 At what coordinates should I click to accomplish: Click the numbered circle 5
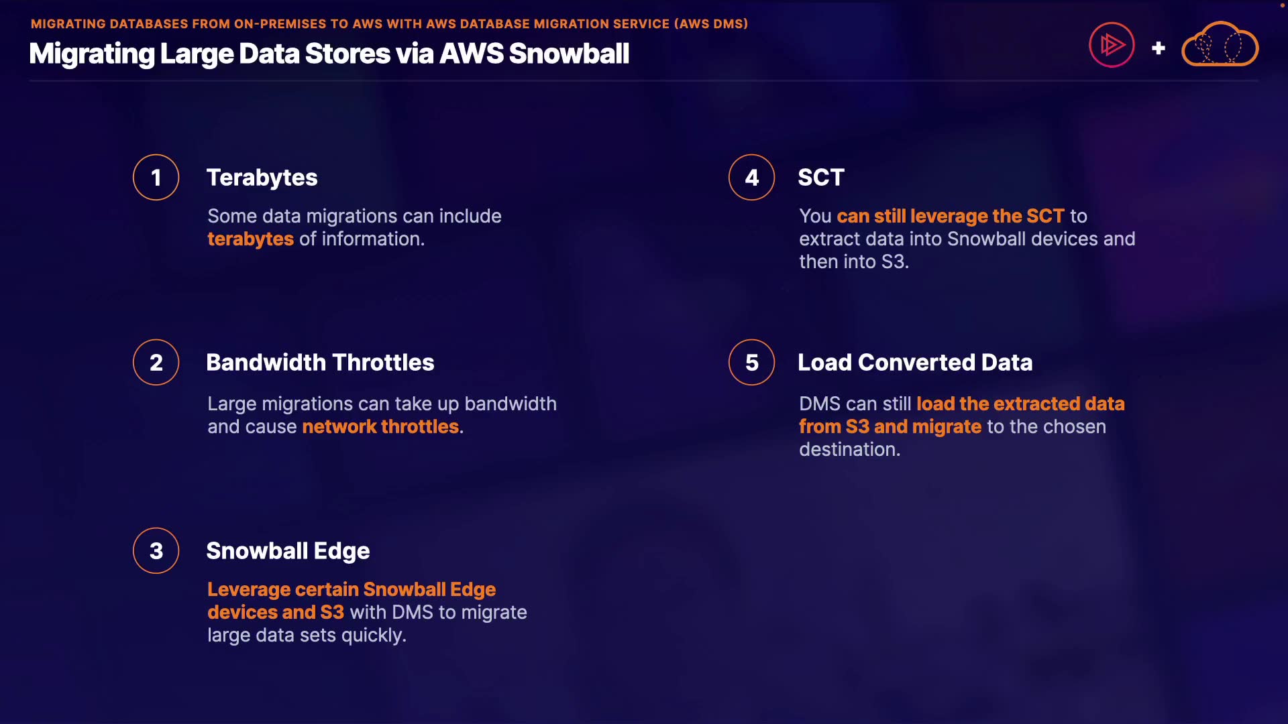tap(751, 363)
